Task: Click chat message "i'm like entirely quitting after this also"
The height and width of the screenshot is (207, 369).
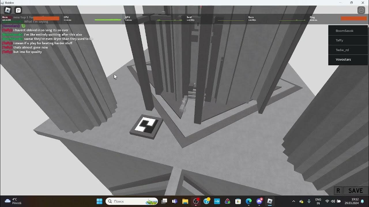Action: [x=53, y=34]
